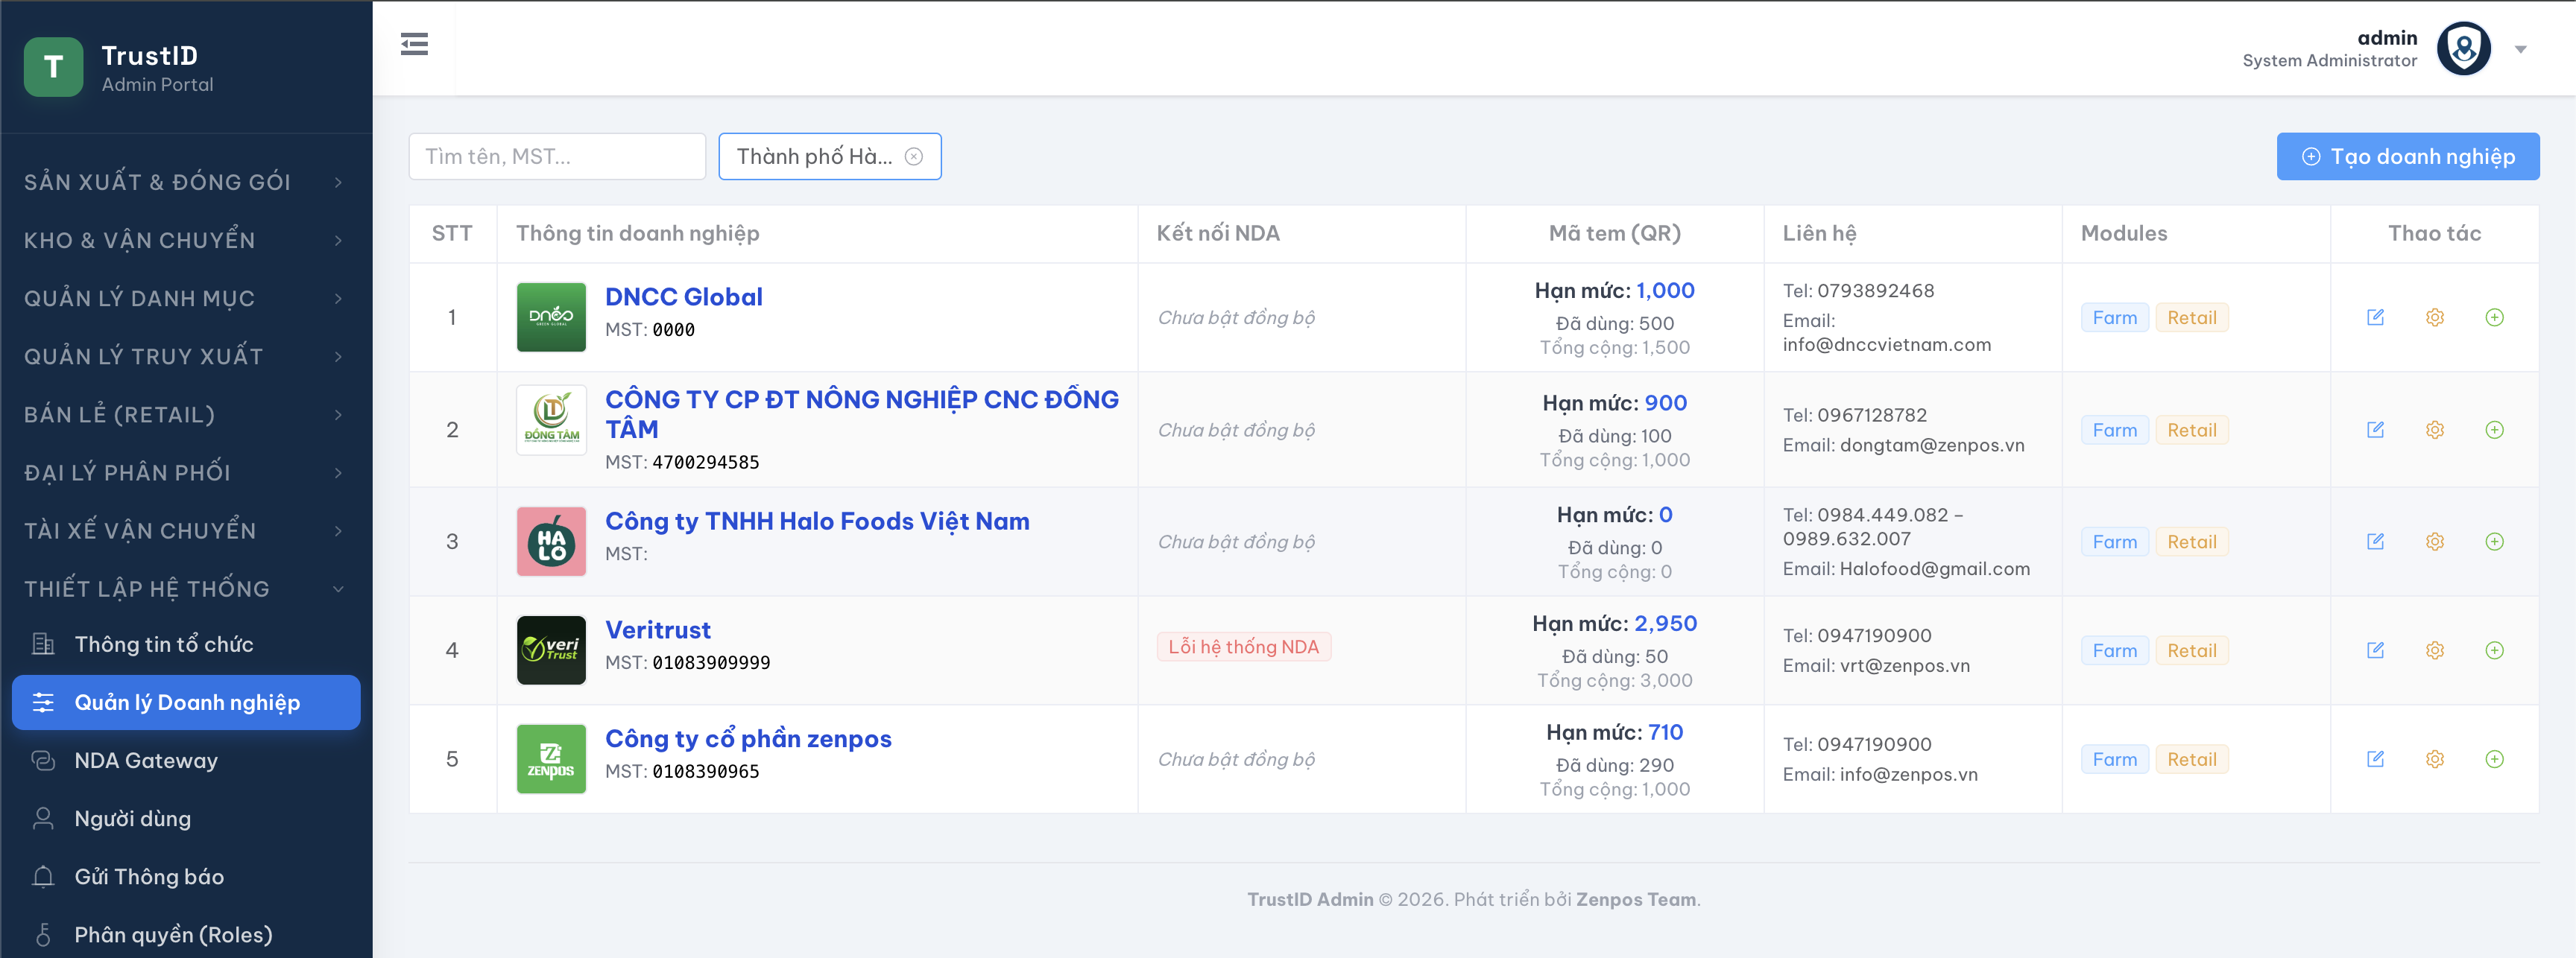
Task: Click the Veritrust logo thumbnail
Action: tap(551, 650)
